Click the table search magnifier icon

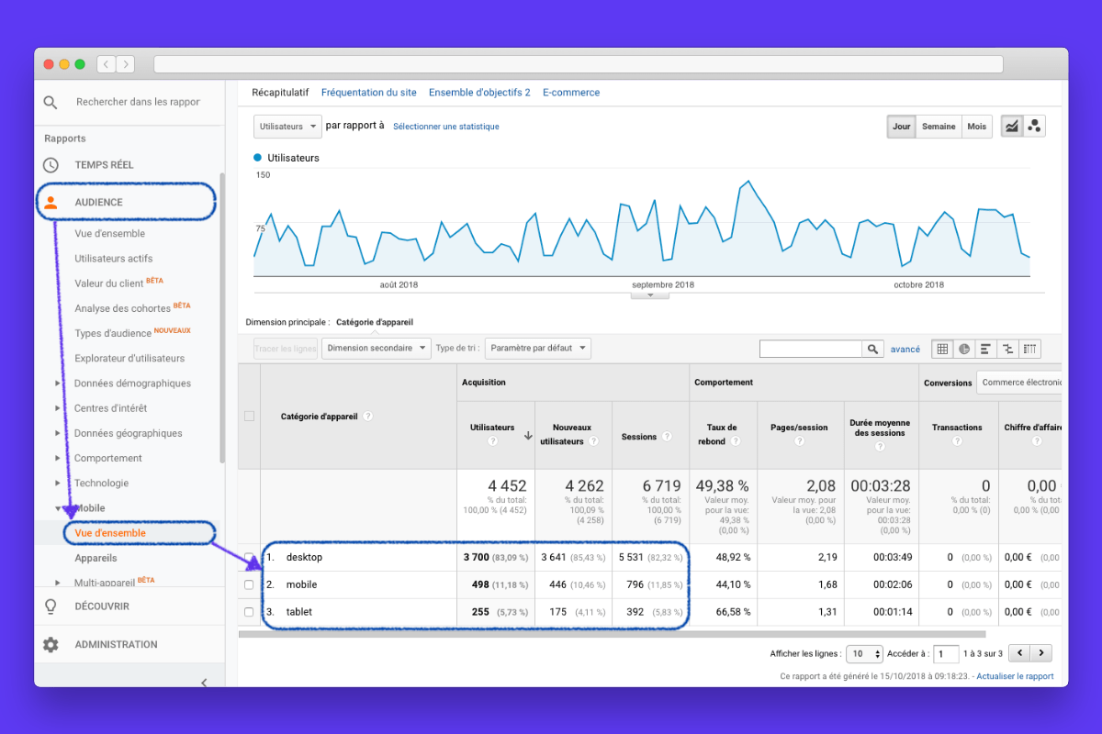[871, 349]
